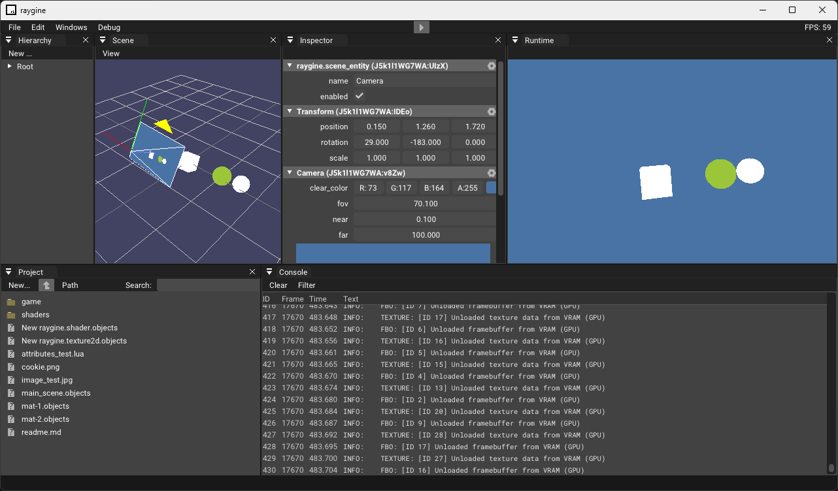The width and height of the screenshot is (838, 491).
Task: Select readme.md file icon
Action: (11, 432)
